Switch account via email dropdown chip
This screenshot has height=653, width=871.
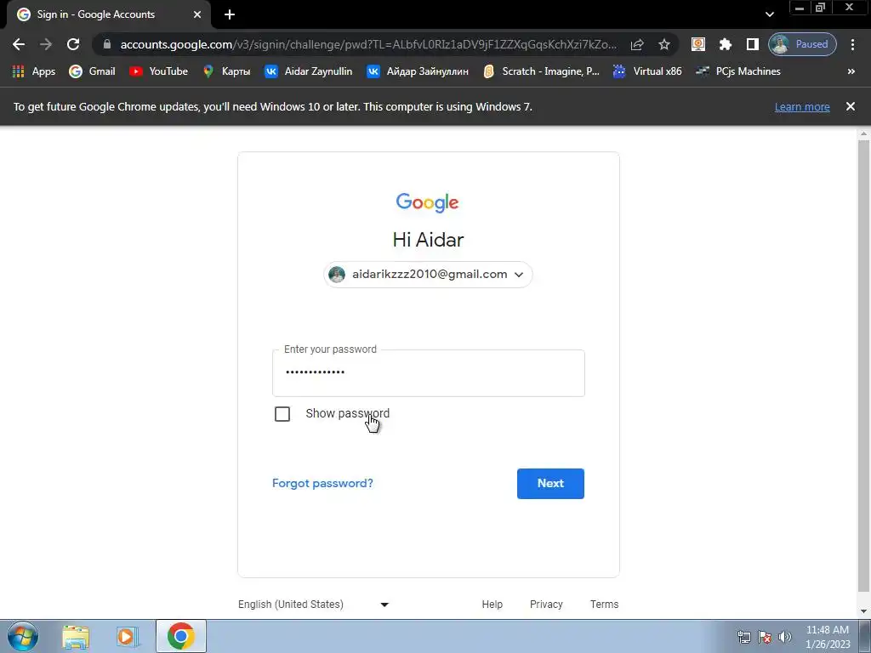click(428, 275)
